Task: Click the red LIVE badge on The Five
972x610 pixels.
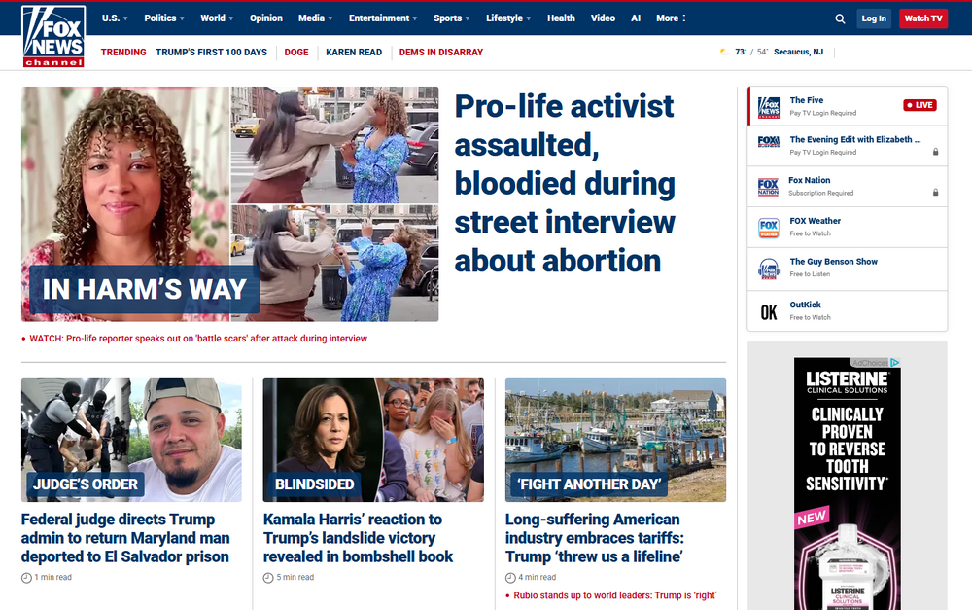Action: 920,105
